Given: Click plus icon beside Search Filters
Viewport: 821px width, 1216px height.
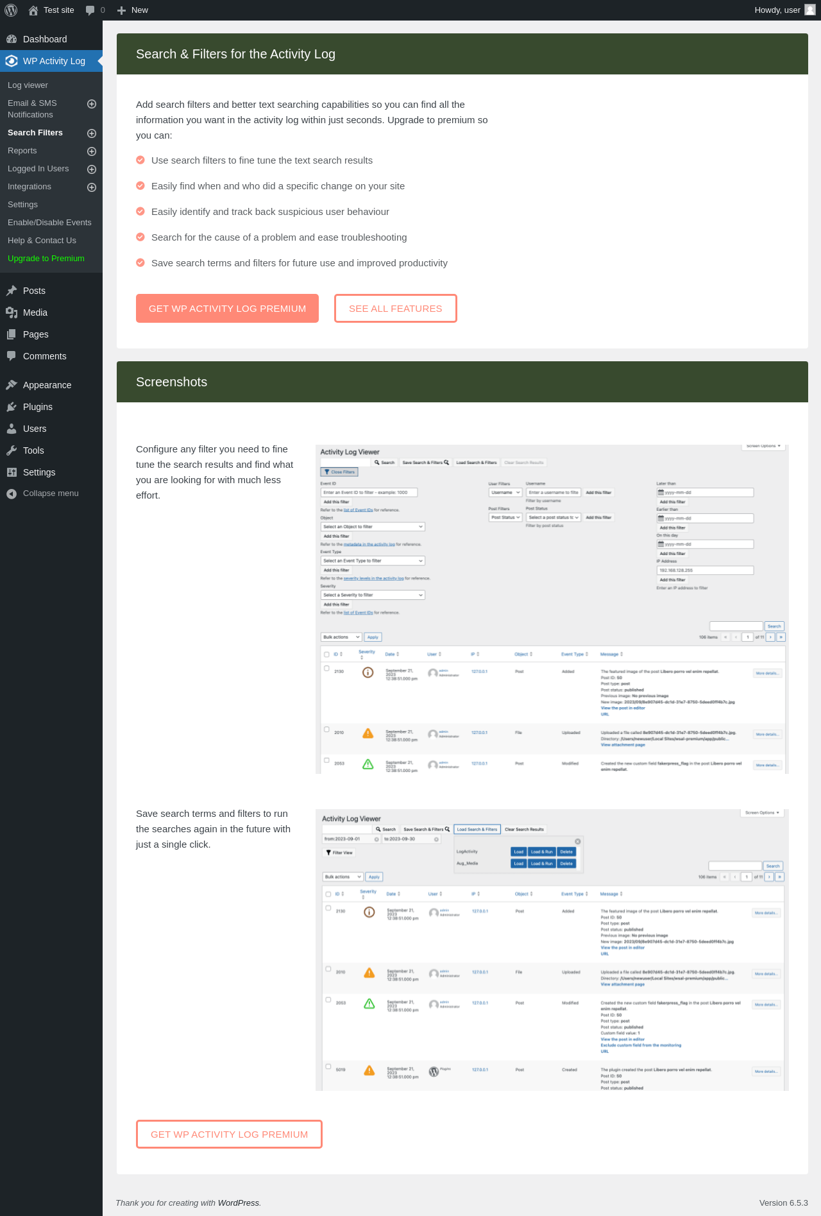Looking at the screenshot, I should coord(92,133).
